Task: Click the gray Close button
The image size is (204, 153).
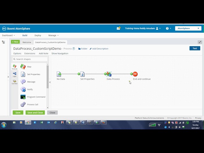Action: [x=52, y=113]
